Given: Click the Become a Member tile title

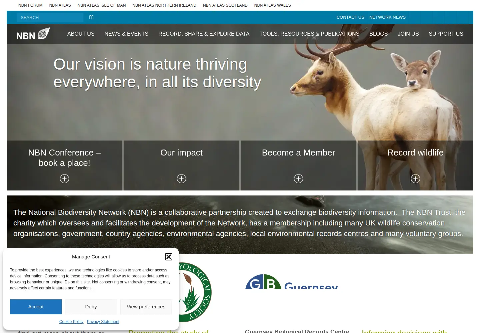Looking at the screenshot, I should point(298,153).
